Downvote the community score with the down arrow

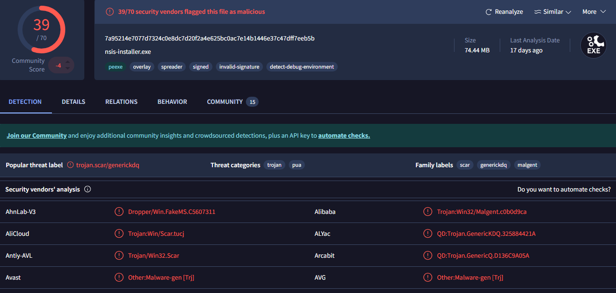point(68,69)
